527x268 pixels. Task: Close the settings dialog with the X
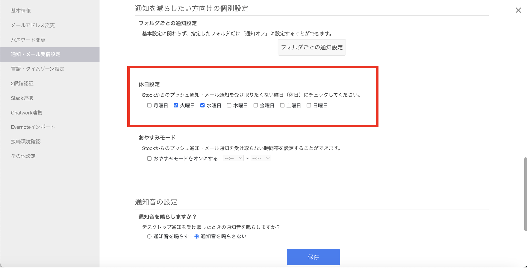pos(518,10)
